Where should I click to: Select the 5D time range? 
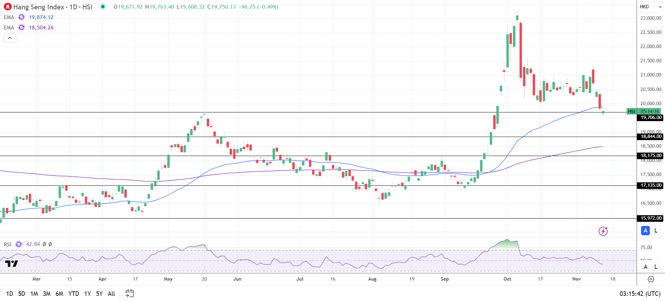point(21,294)
